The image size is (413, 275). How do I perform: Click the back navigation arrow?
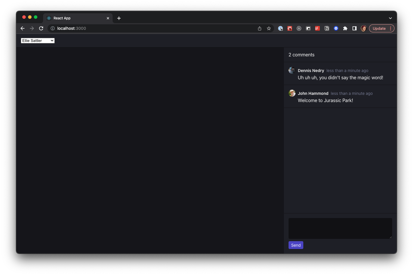pyautogui.click(x=22, y=28)
